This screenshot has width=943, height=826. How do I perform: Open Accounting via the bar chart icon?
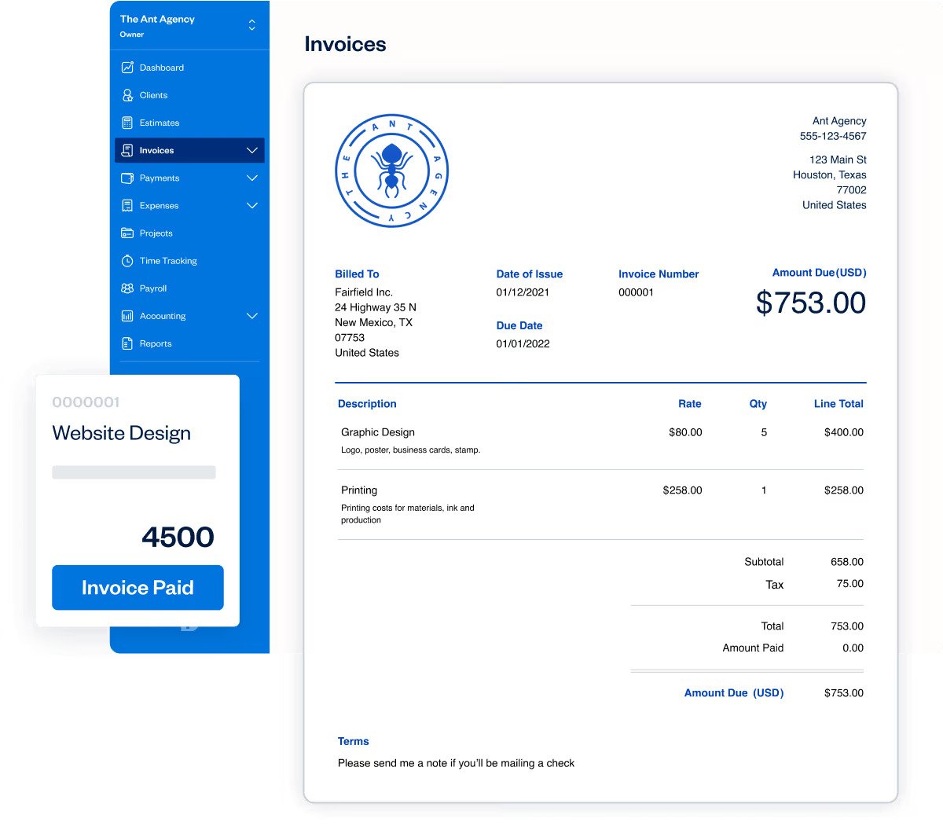(127, 315)
